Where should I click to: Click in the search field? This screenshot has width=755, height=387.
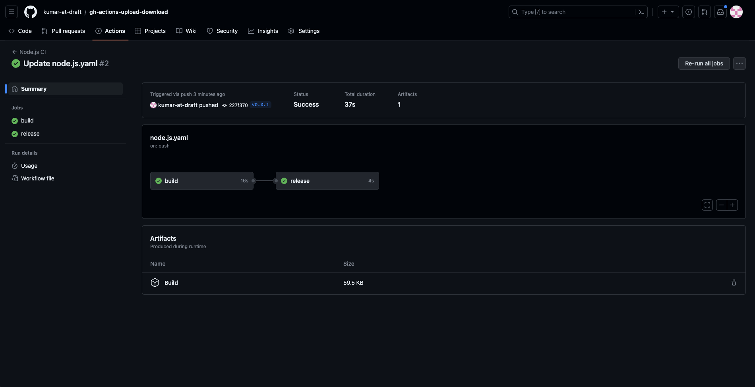point(572,12)
